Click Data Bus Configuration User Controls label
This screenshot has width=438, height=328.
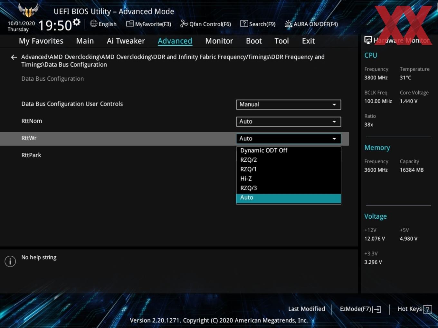pos(72,104)
